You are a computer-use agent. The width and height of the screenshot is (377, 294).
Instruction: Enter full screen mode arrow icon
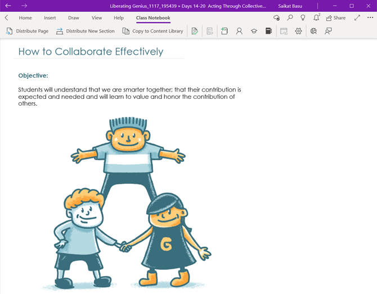[357, 18]
